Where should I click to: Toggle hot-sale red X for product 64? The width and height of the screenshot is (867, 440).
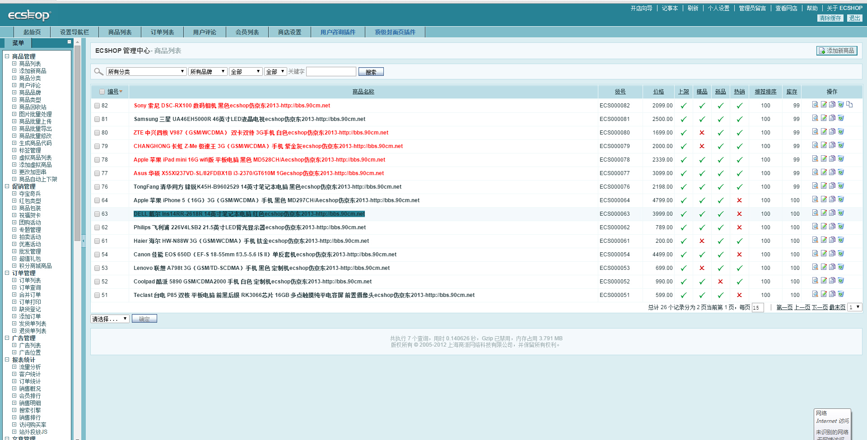pos(739,200)
